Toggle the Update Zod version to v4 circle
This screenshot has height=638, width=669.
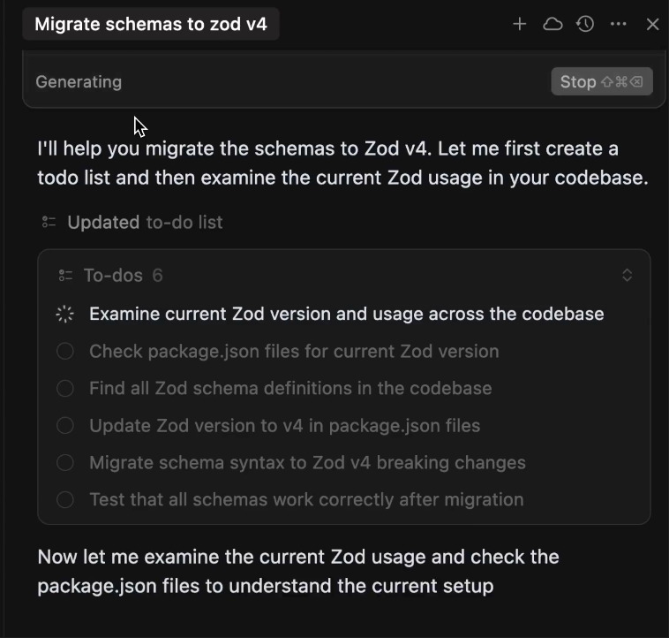[64, 425]
